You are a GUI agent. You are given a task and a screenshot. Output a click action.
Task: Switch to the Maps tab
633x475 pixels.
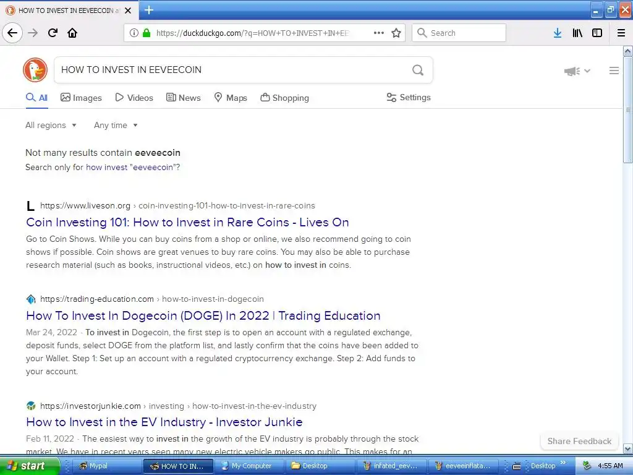pos(231,98)
